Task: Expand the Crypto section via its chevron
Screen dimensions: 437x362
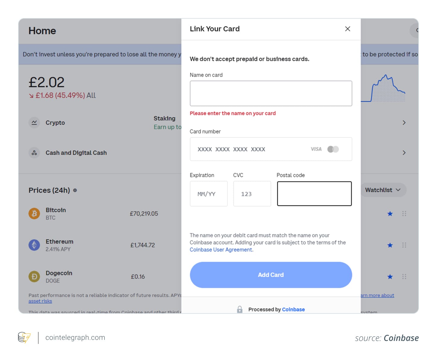Action: coord(404,122)
